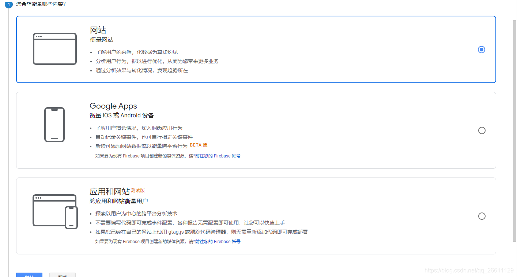The image size is (517, 277).
Task: Click text 通过分析效果与转化情况，发现趋势所在
Action: click(x=142, y=70)
